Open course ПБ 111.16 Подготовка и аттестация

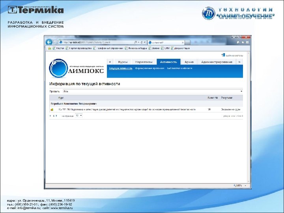click(127, 110)
